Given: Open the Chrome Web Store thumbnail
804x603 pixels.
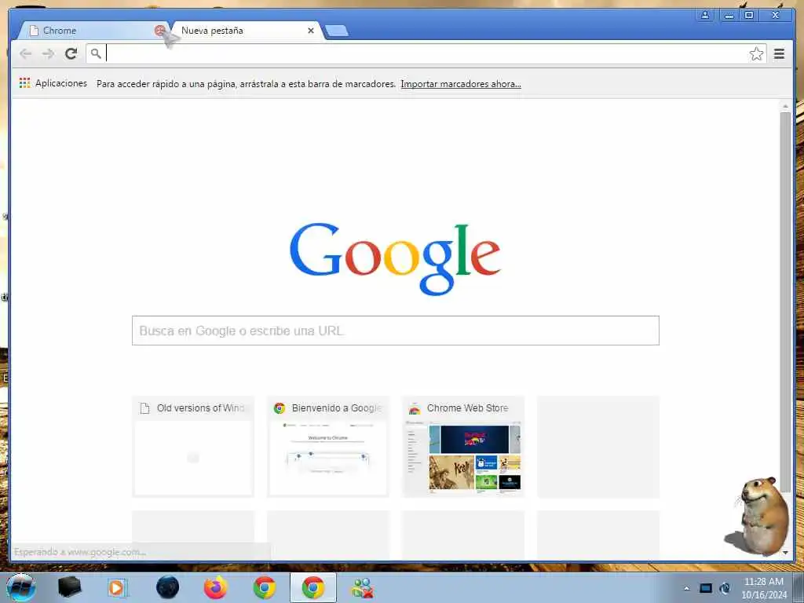Looking at the screenshot, I should point(463,446).
